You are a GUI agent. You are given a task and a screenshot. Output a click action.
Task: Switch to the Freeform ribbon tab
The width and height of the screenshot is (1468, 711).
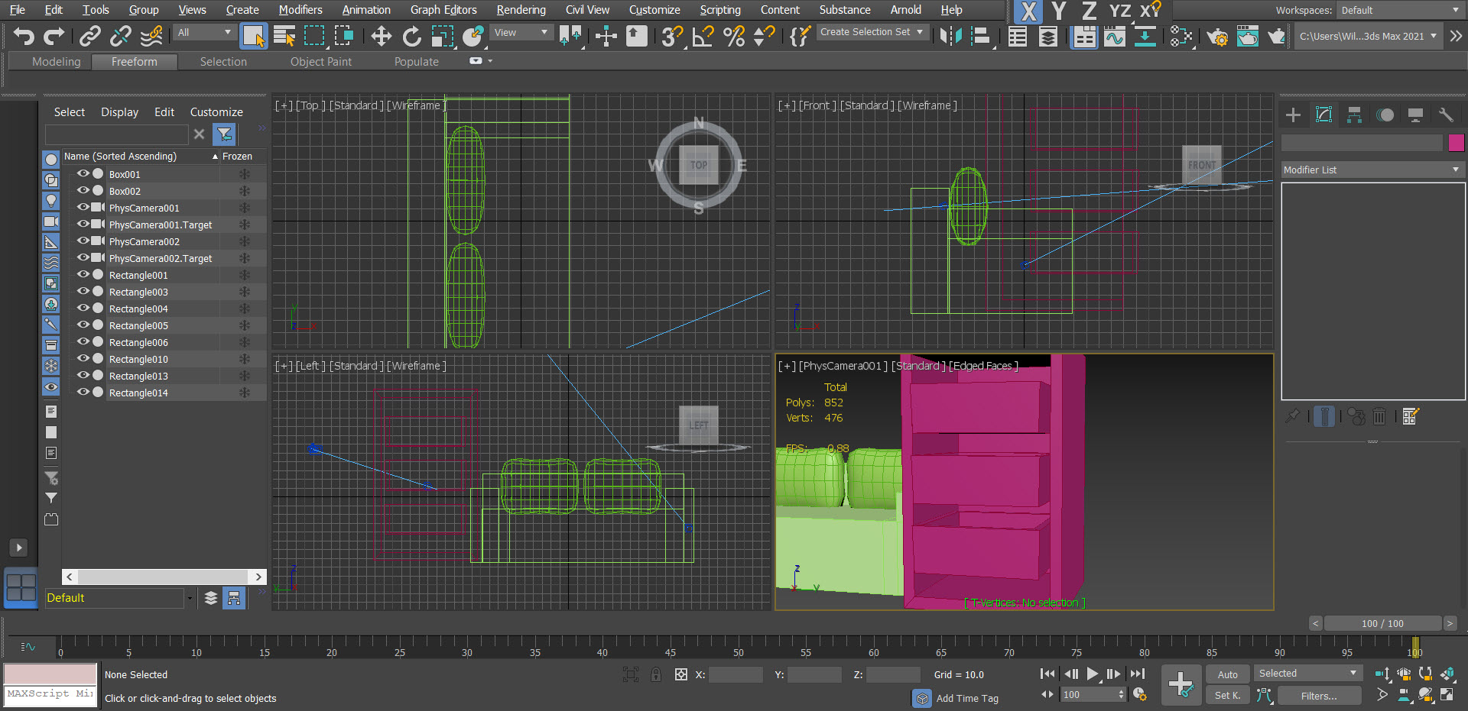[135, 62]
